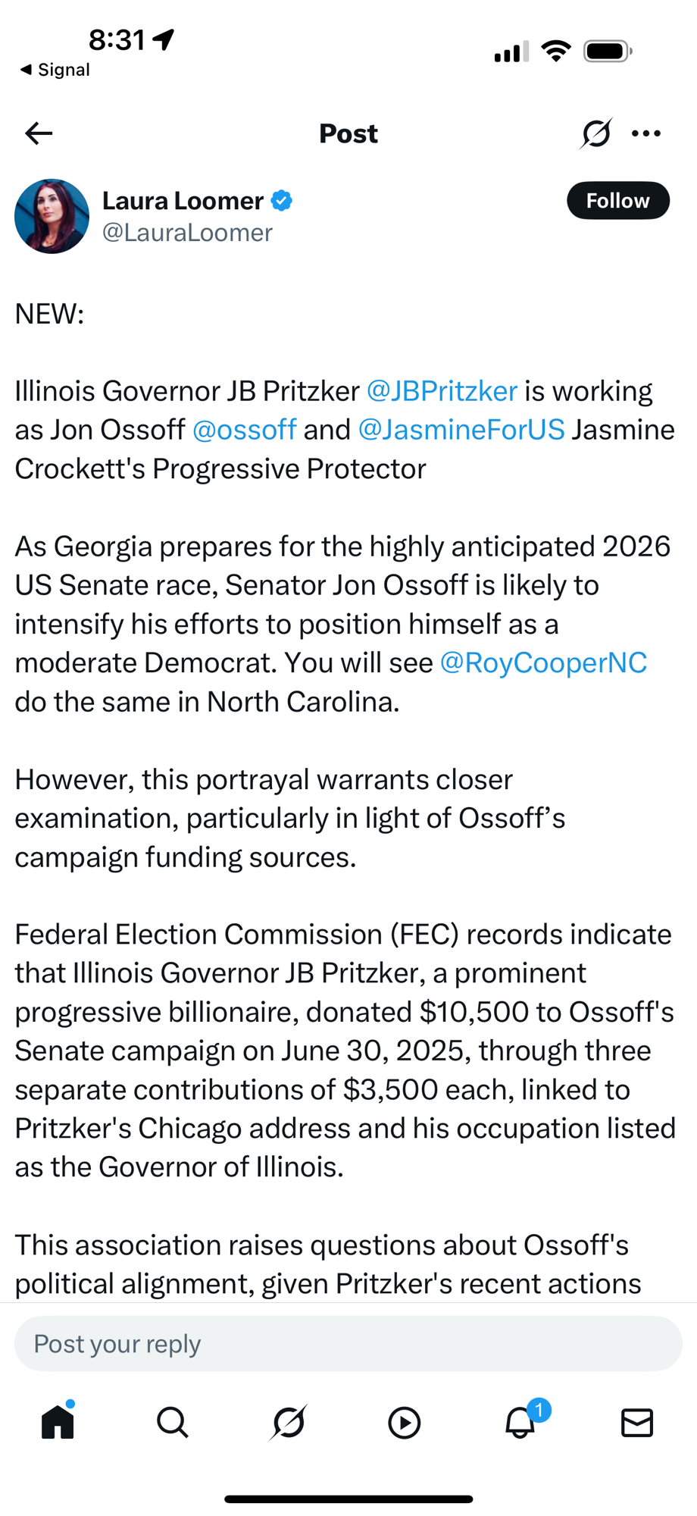
Task: Open the @ossoff mention link
Action: coord(244,430)
